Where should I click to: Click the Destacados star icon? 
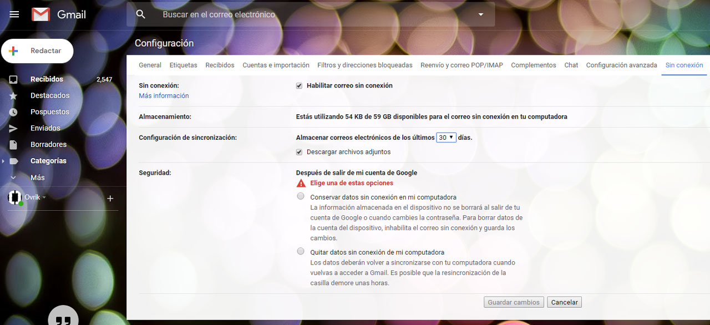click(13, 96)
